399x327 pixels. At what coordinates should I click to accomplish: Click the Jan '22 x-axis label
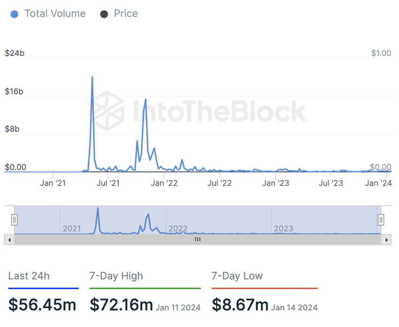point(164,183)
